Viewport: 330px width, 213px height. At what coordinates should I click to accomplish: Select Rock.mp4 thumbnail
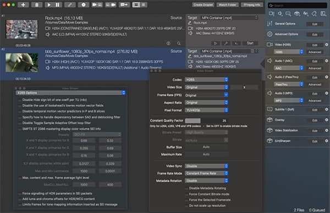point(21,29)
